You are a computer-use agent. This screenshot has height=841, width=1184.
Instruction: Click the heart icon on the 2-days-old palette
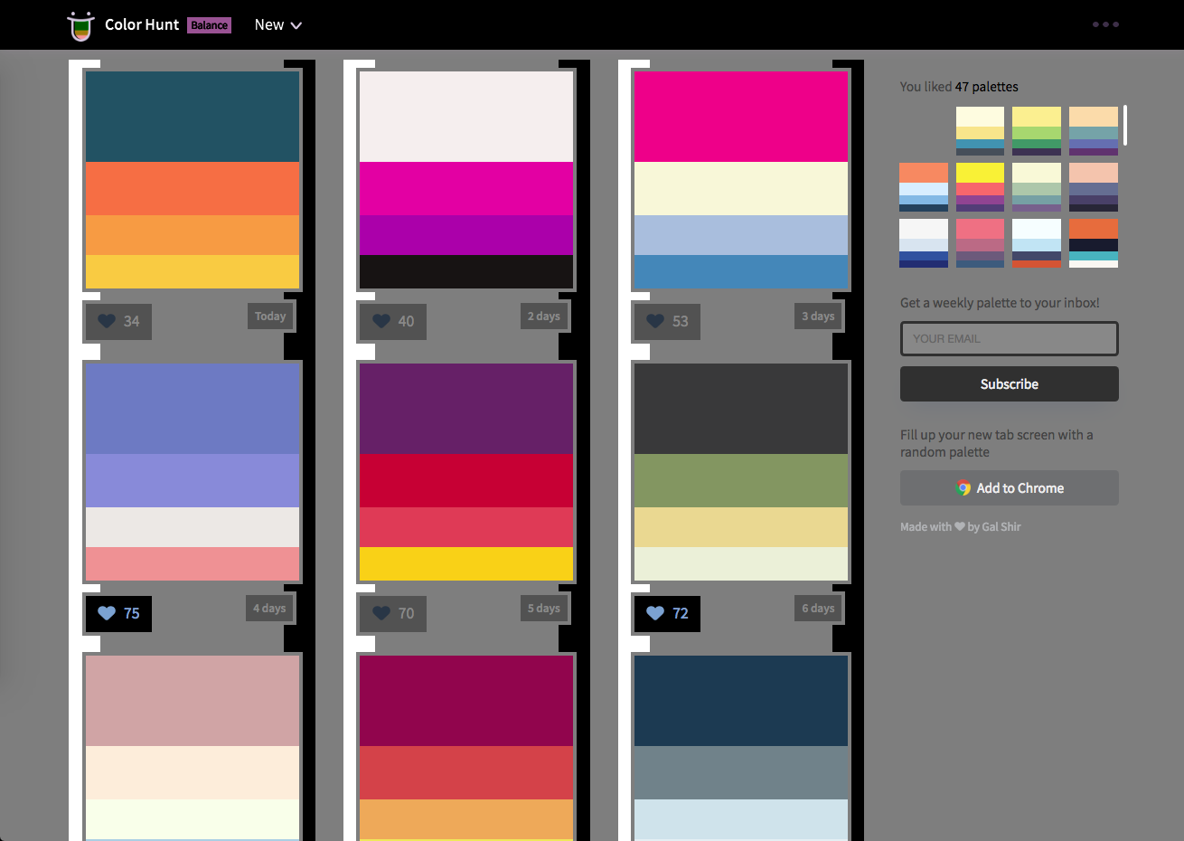382,321
